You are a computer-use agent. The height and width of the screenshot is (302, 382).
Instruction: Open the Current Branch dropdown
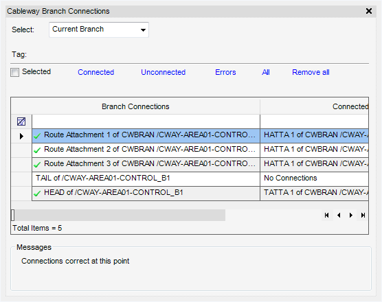point(99,30)
